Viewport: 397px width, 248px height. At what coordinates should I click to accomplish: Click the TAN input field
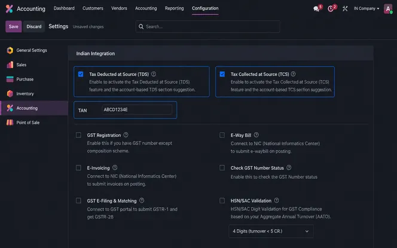tap(137, 109)
